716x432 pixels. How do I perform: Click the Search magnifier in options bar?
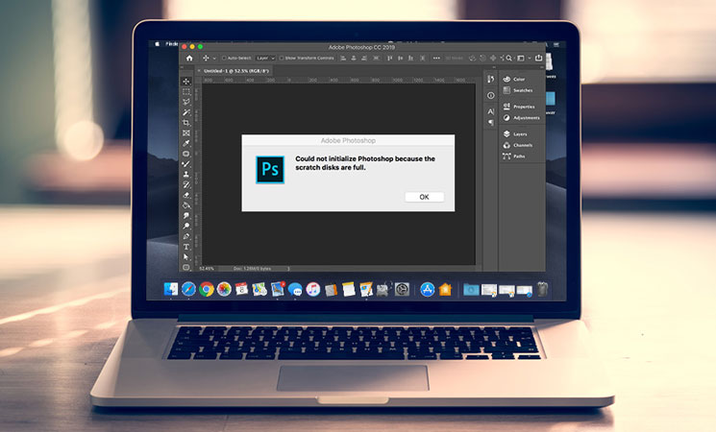pos(508,58)
